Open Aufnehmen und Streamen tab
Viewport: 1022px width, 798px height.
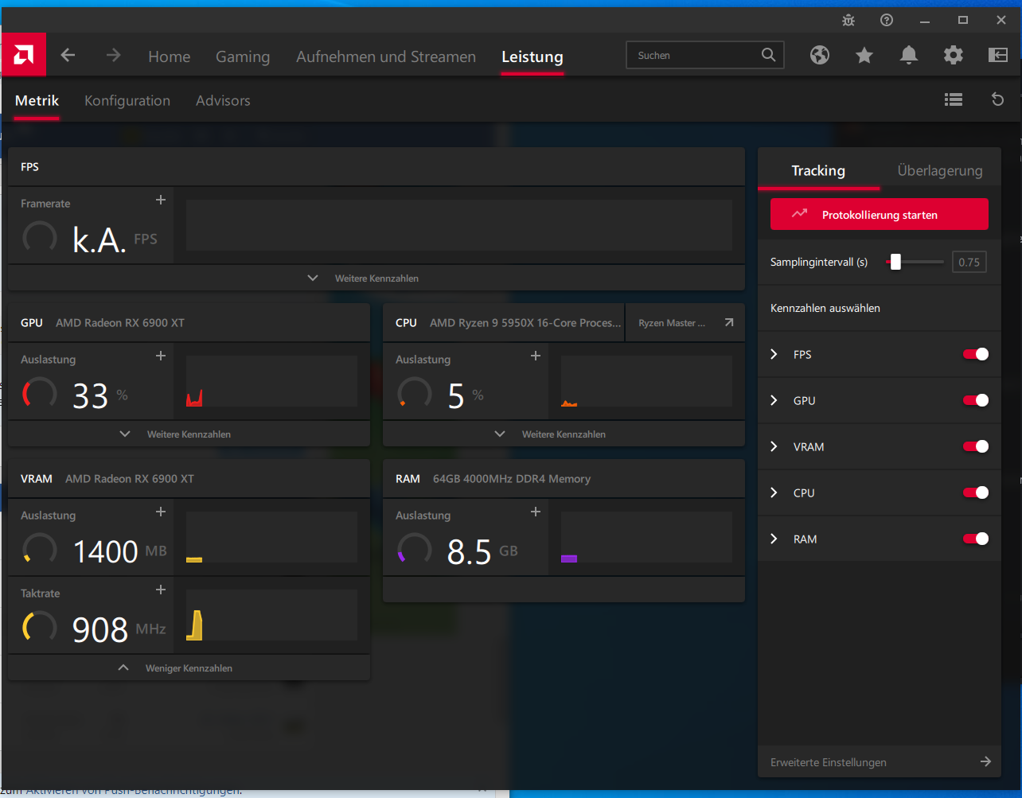pos(386,56)
